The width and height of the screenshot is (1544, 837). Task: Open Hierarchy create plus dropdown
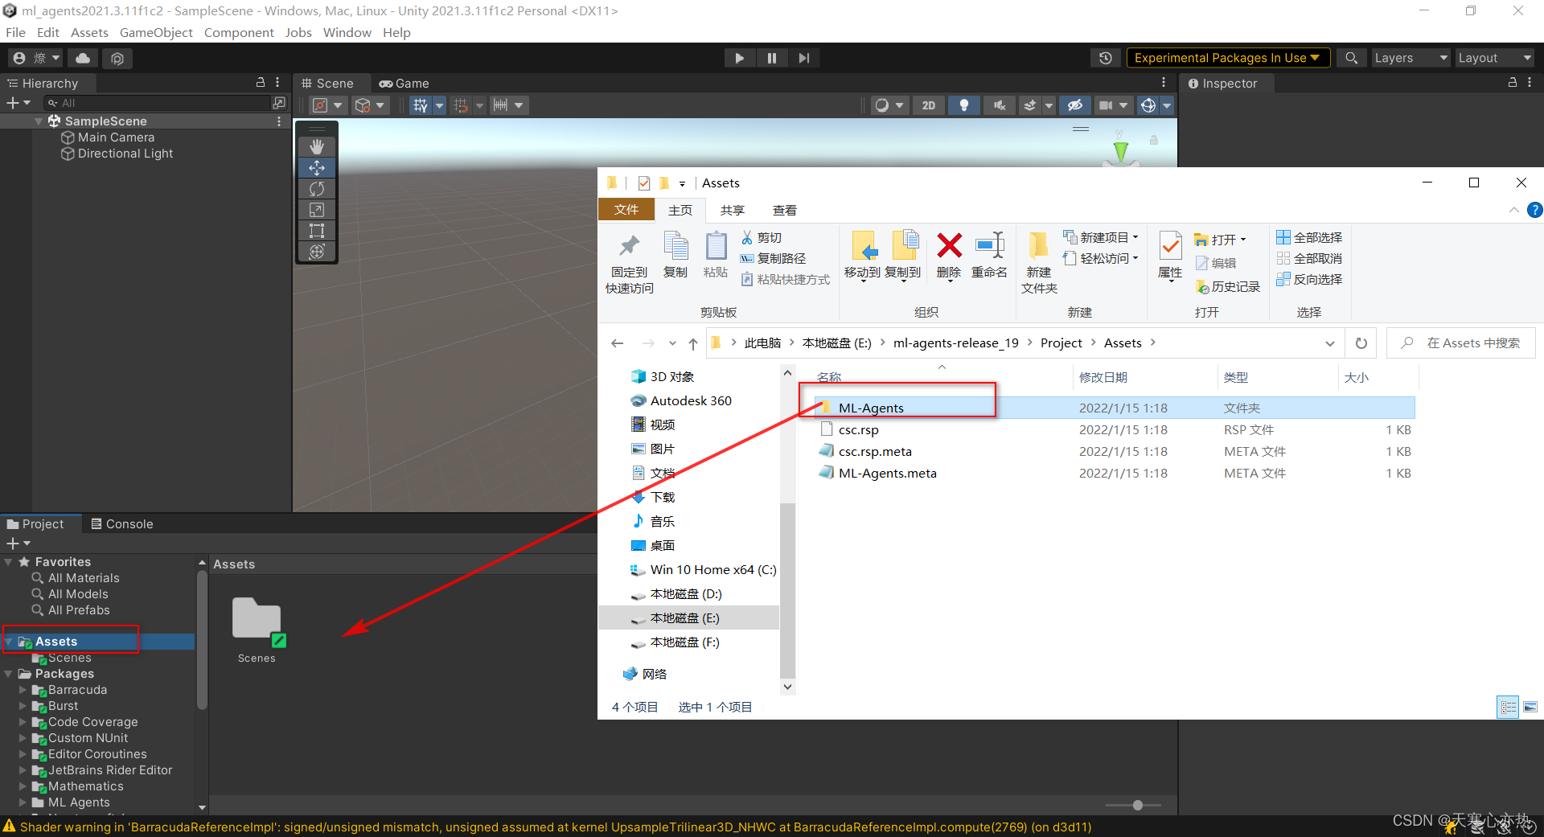point(18,103)
